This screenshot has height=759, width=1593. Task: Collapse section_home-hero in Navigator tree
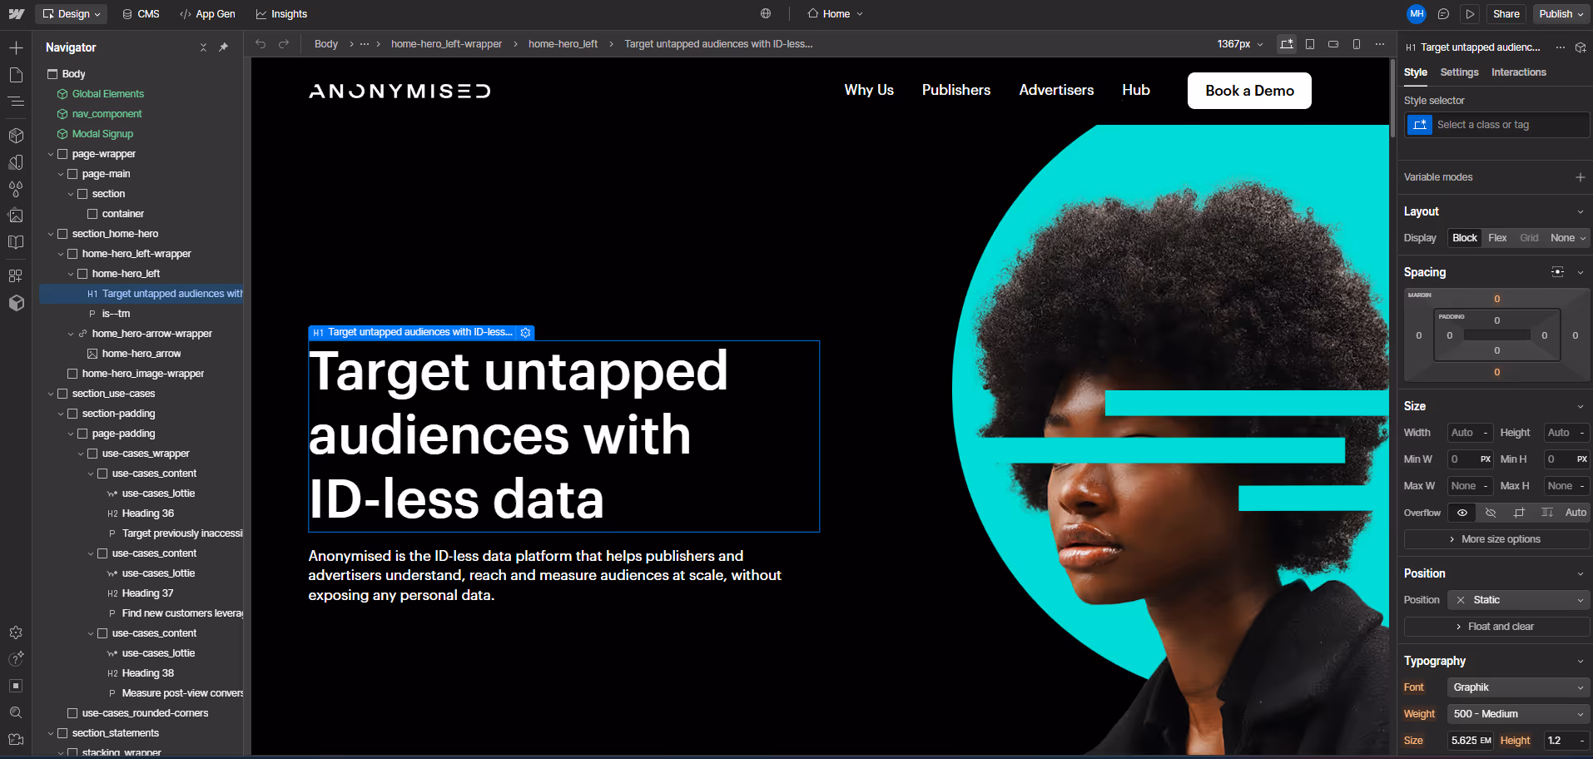pyautogui.click(x=51, y=234)
